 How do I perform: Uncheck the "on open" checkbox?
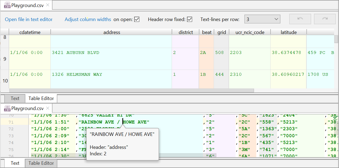click(137, 19)
